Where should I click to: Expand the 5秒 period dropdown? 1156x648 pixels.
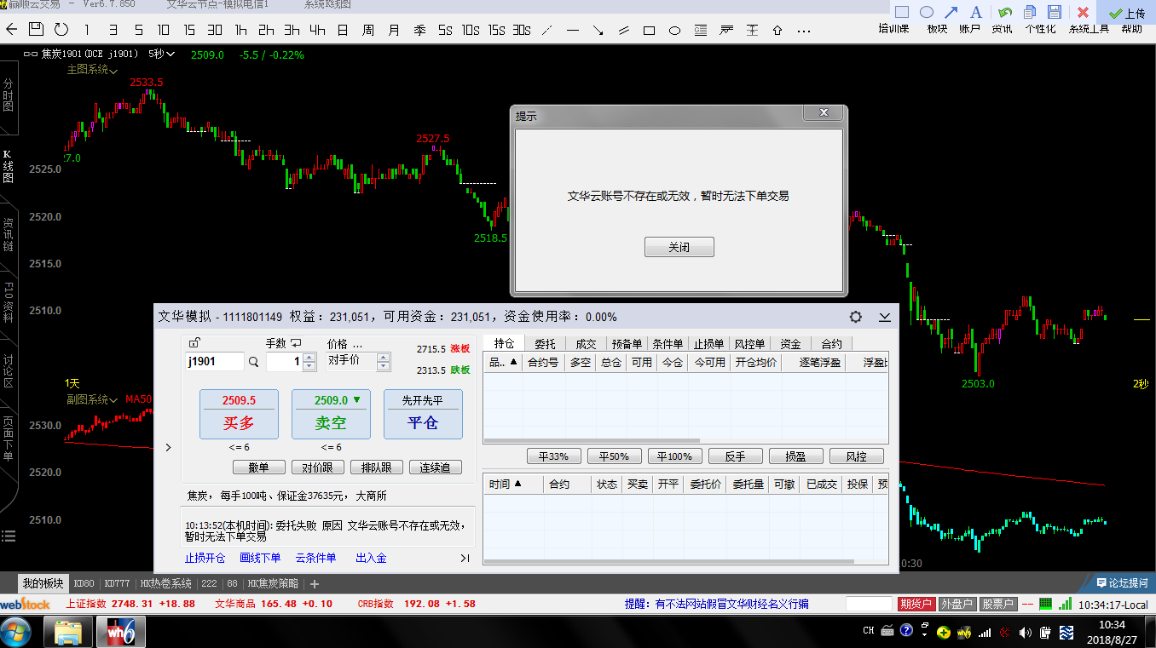point(162,54)
